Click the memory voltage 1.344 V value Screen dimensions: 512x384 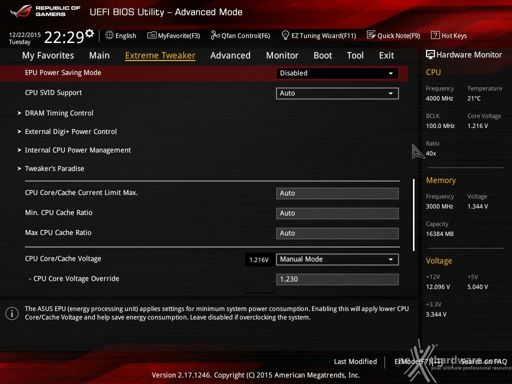pos(477,206)
